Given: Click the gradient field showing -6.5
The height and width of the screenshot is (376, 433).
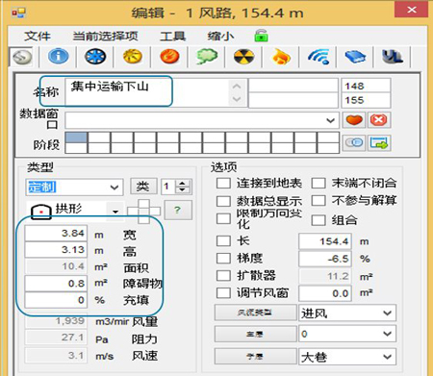Looking at the screenshot, I should [325, 259].
